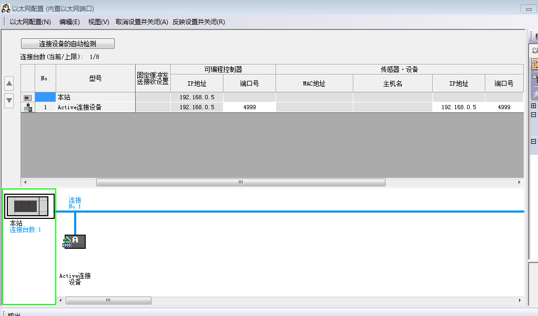Click 取消设置并关闭(A) to discard and close
The width and height of the screenshot is (538, 316).
point(141,22)
